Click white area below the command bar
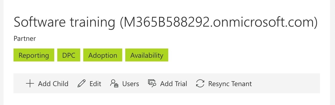 coord(165,100)
